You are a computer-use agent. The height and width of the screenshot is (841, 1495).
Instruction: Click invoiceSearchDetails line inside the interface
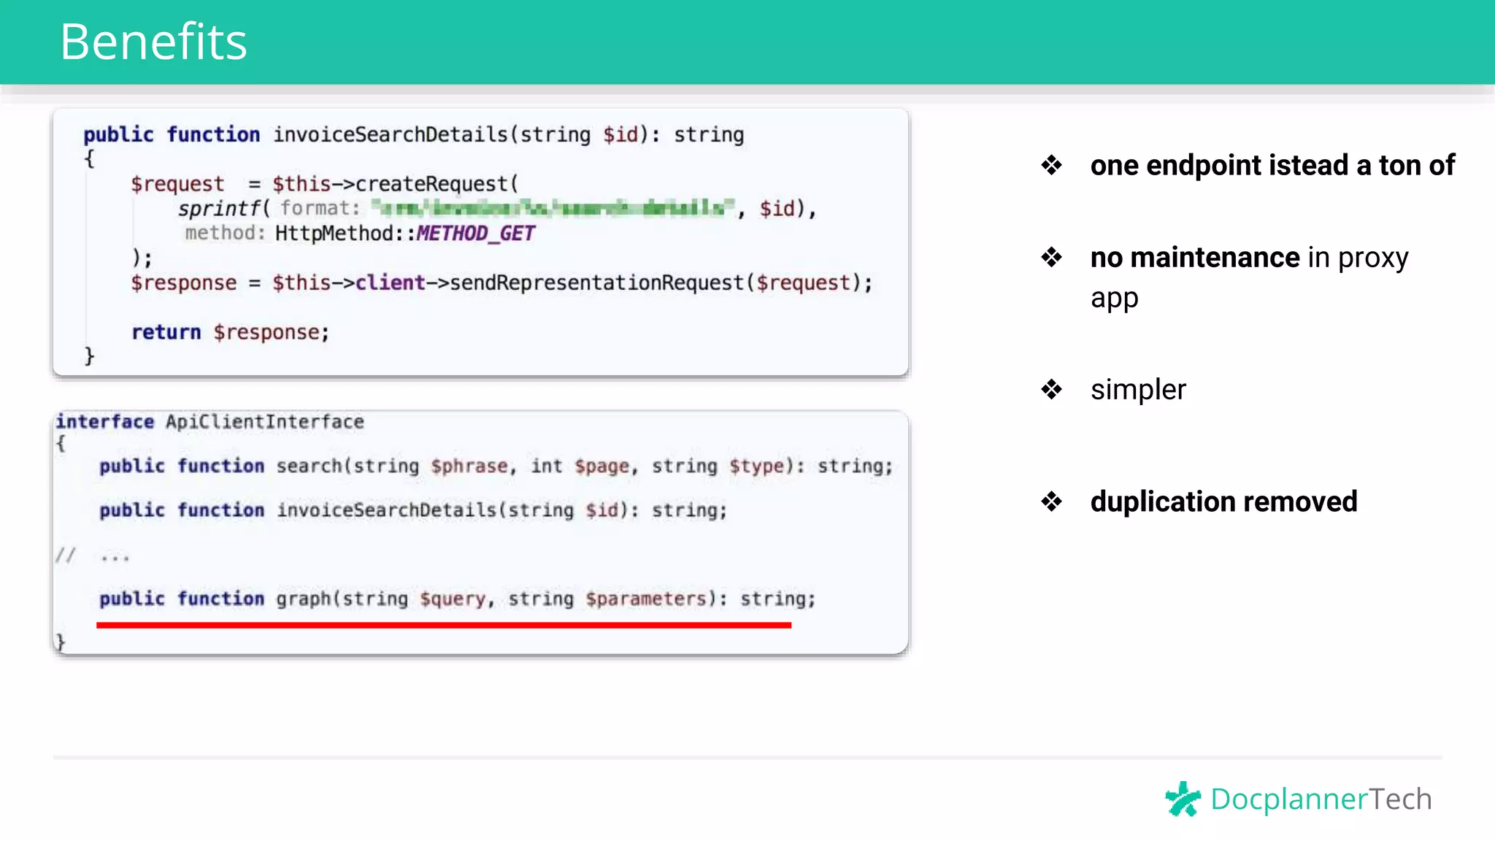click(413, 510)
